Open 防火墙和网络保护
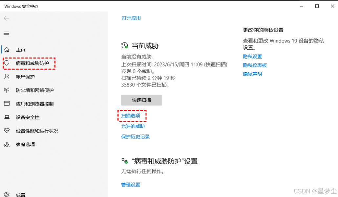The width and height of the screenshot is (338, 197). coord(35,90)
